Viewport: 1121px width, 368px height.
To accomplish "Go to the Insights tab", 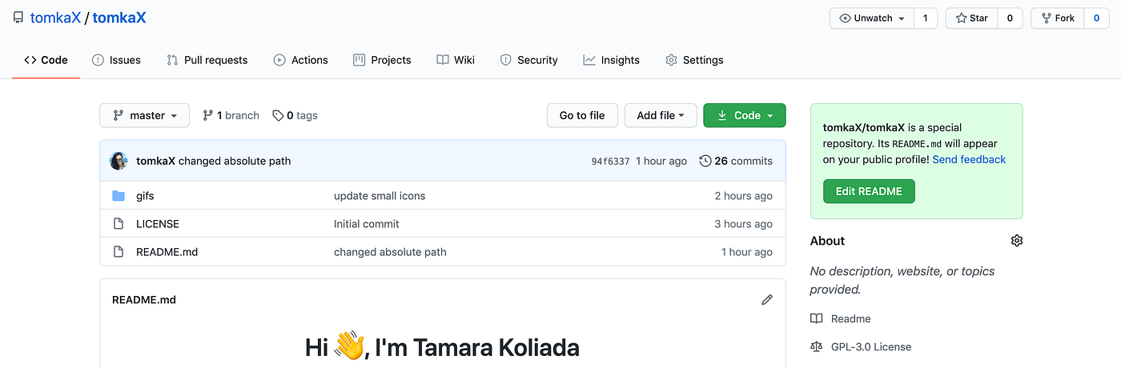I will click(611, 60).
